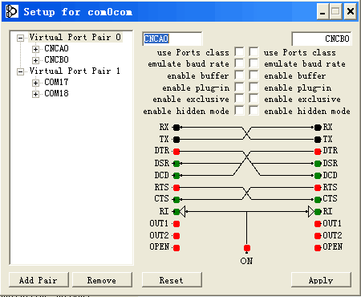Screen dimensions: 361x297
Task: Click the left RX pin black dot
Action: 176,128
